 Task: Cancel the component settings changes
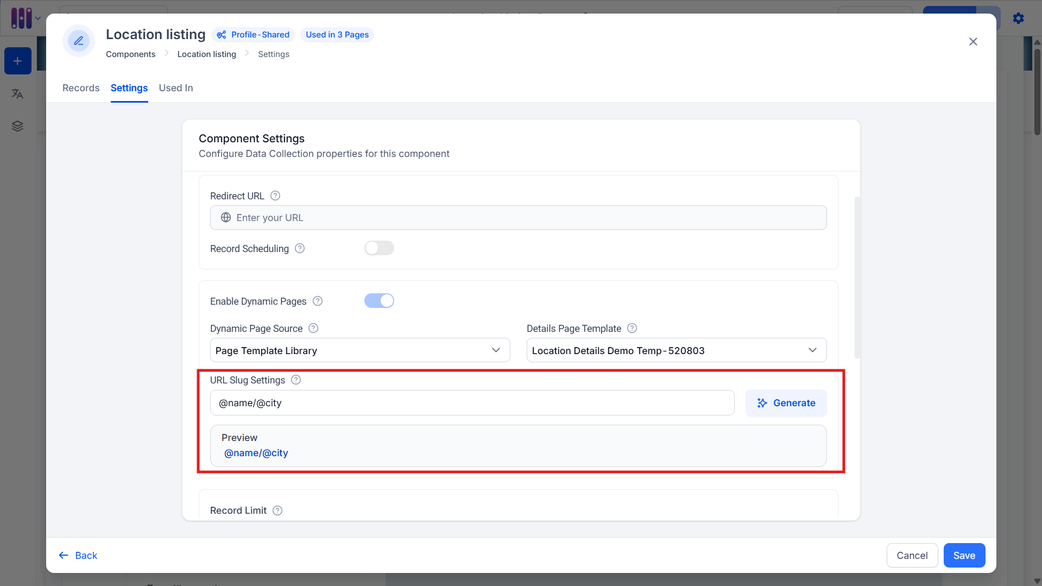click(912, 556)
